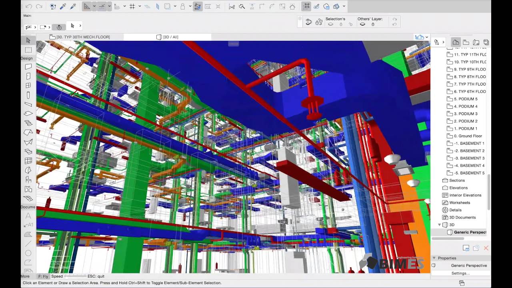Select the Arrow tool in toolbox

click(x=28, y=40)
